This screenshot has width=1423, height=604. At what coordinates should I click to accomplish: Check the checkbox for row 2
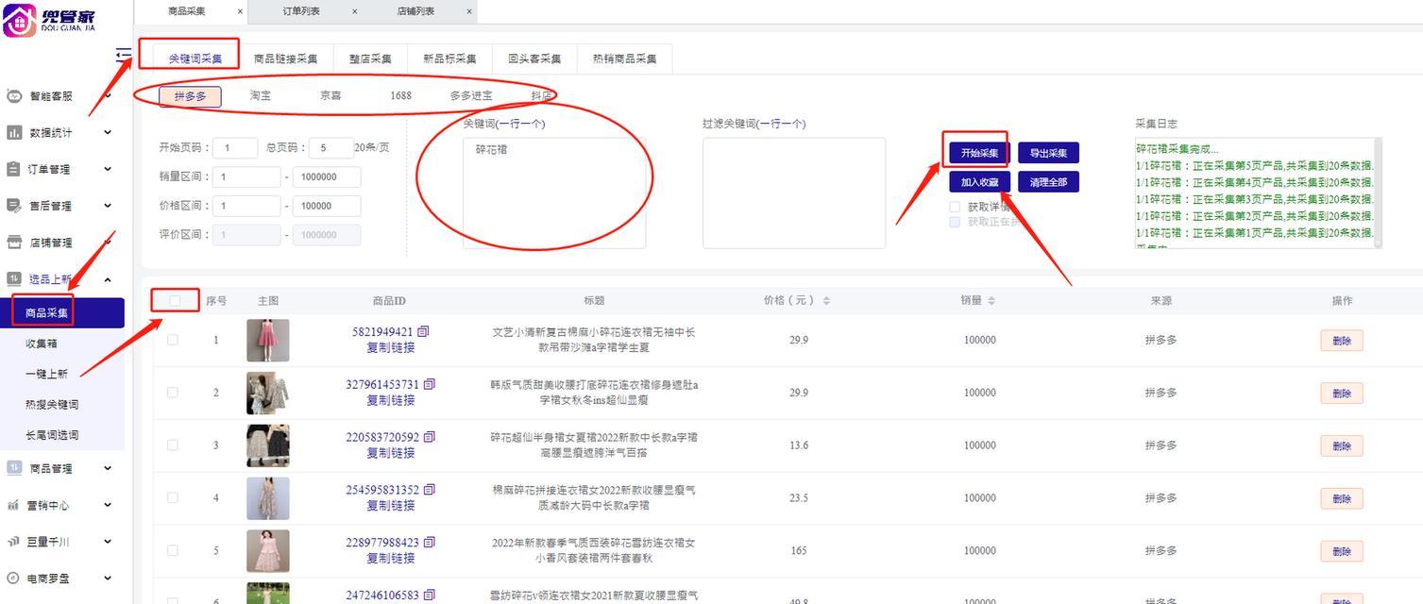tap(172, 393)
